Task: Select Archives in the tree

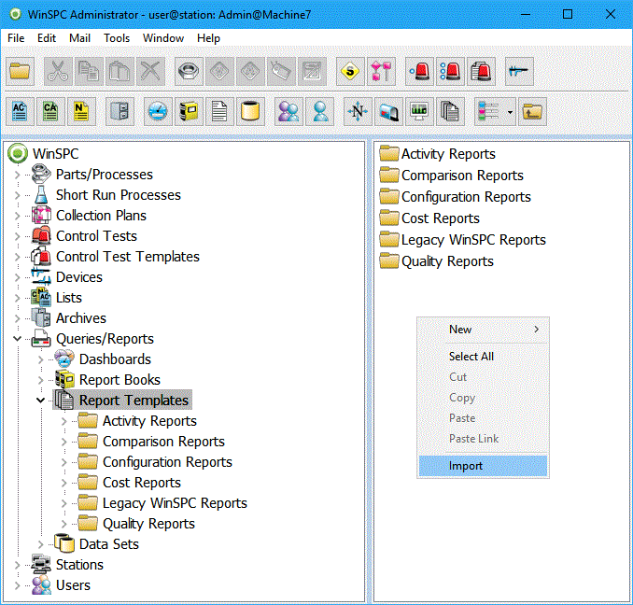Action: (x=80, y=318)
